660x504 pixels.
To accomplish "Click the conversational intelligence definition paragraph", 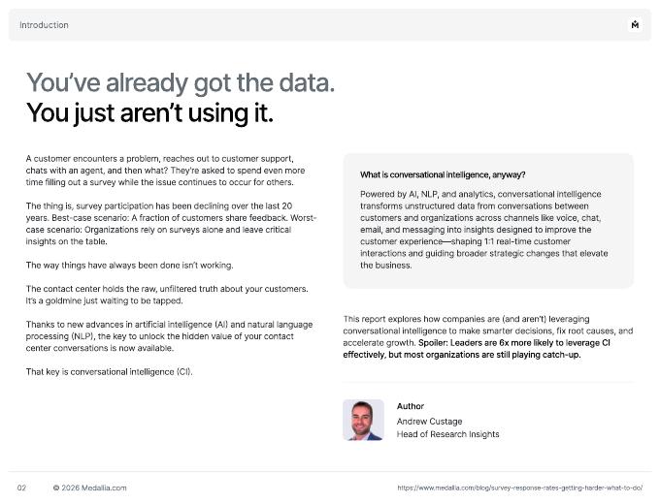I will click(x=484, y=230).
